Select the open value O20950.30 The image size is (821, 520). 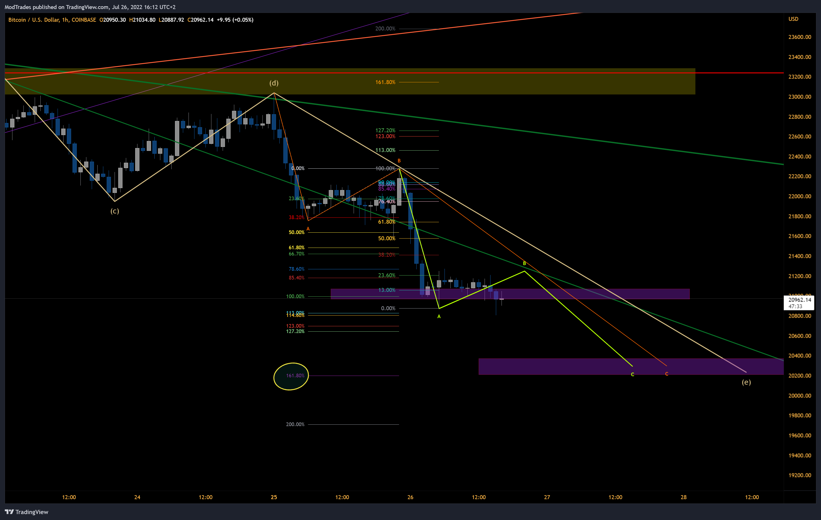click(x=113, y=20)
